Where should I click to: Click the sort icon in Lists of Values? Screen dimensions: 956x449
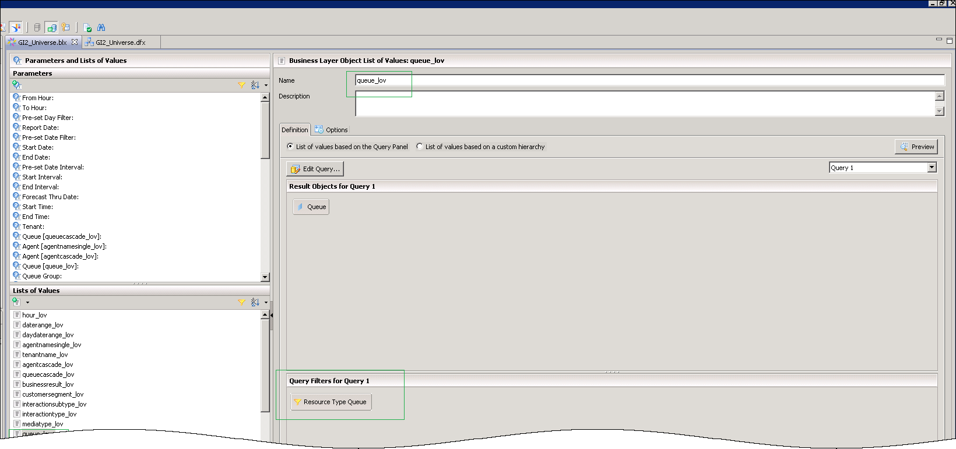click(x=255, y=302)
